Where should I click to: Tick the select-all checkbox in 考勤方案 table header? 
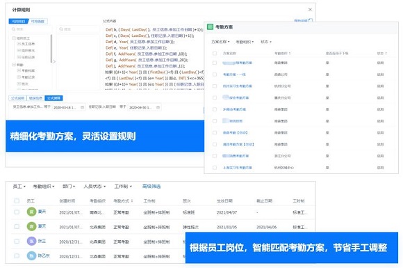(x=215, y=54)
